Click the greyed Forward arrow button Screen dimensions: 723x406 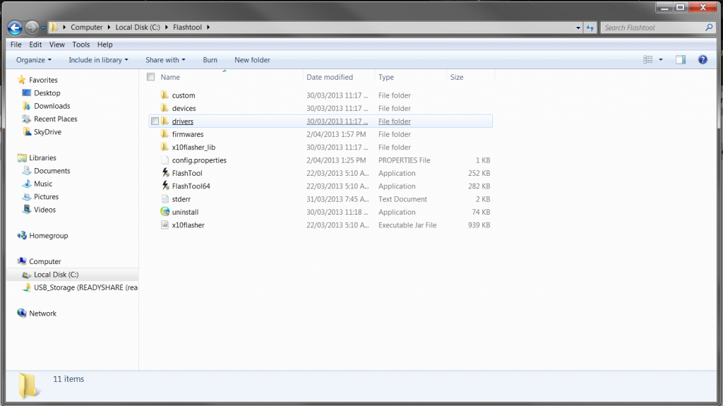point(32,28)
